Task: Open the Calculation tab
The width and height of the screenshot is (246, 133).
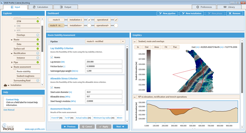Action: 40,7
